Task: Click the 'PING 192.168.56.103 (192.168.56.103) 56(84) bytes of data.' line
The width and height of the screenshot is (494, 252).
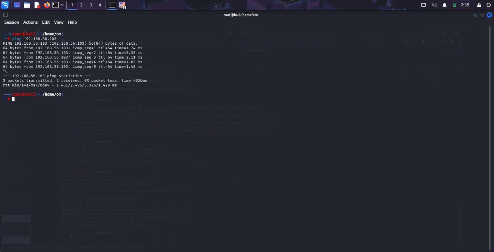Action: pos(70,43)
